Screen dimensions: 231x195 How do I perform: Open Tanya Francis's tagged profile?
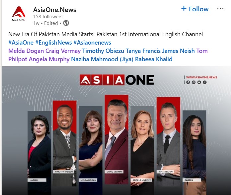click(143, 51)
